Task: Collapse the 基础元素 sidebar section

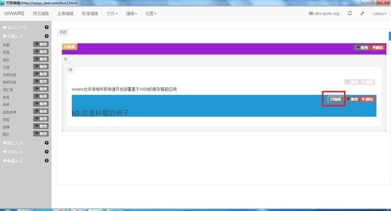Action: pos(13,37)
